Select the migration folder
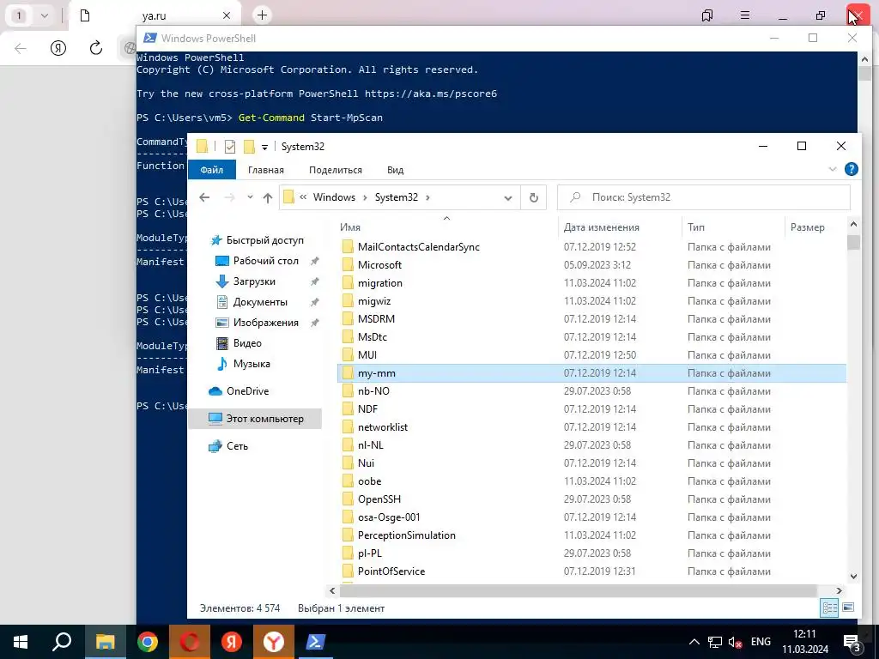 pyautogui.click(x=379, y=283)
